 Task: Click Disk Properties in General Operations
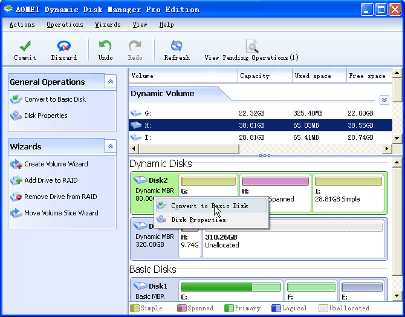pyautogui.click(x=45, y=116)
